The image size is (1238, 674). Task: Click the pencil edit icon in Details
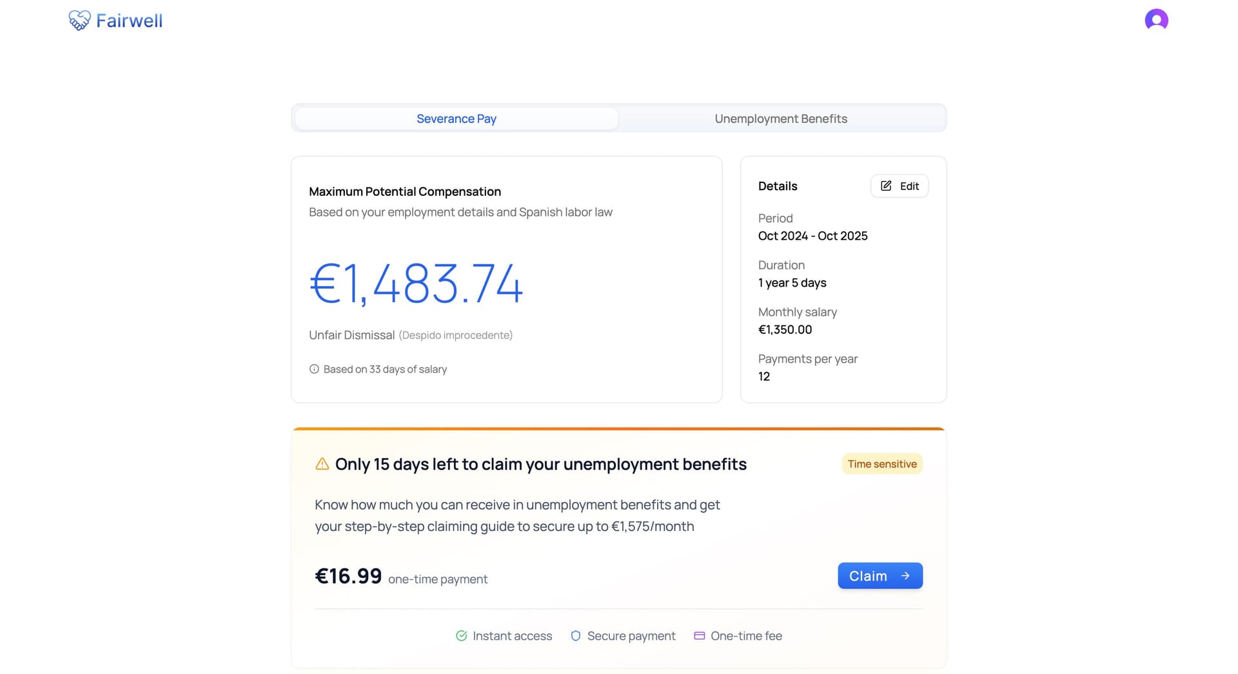pyautogui.click(x=887, y=186)
